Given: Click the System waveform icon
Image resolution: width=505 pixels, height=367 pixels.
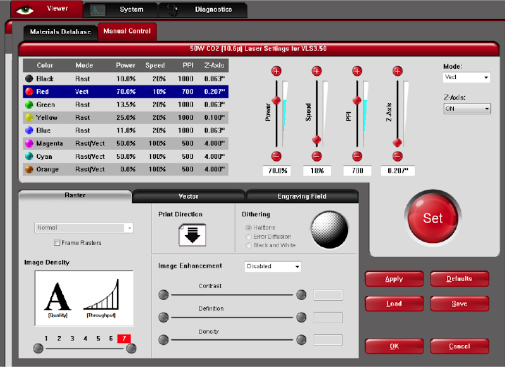Looking at the screenshot, I should 98,11.
